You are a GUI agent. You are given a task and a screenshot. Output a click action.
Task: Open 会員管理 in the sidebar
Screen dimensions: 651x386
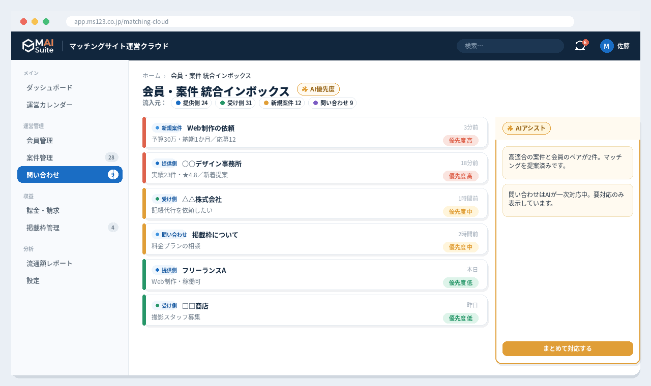pos(70,140)
